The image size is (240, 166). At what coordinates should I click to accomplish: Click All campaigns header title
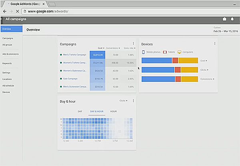[x=16, y=19]
